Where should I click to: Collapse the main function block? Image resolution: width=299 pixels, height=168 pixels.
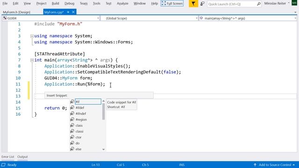pos(32,60)
